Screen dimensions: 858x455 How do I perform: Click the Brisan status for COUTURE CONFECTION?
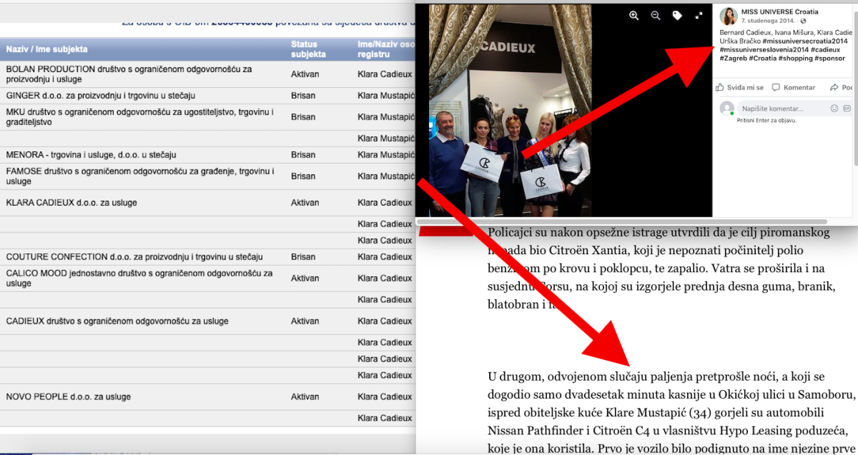[x=303, y=257]
